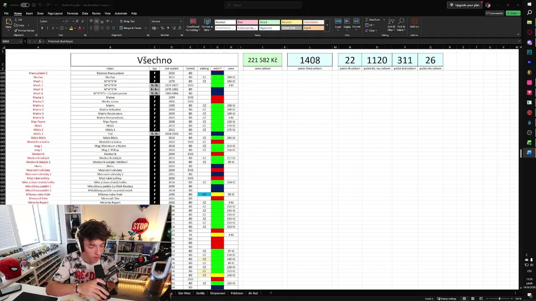Open the Insert ribbon tab

click(29, 13)
